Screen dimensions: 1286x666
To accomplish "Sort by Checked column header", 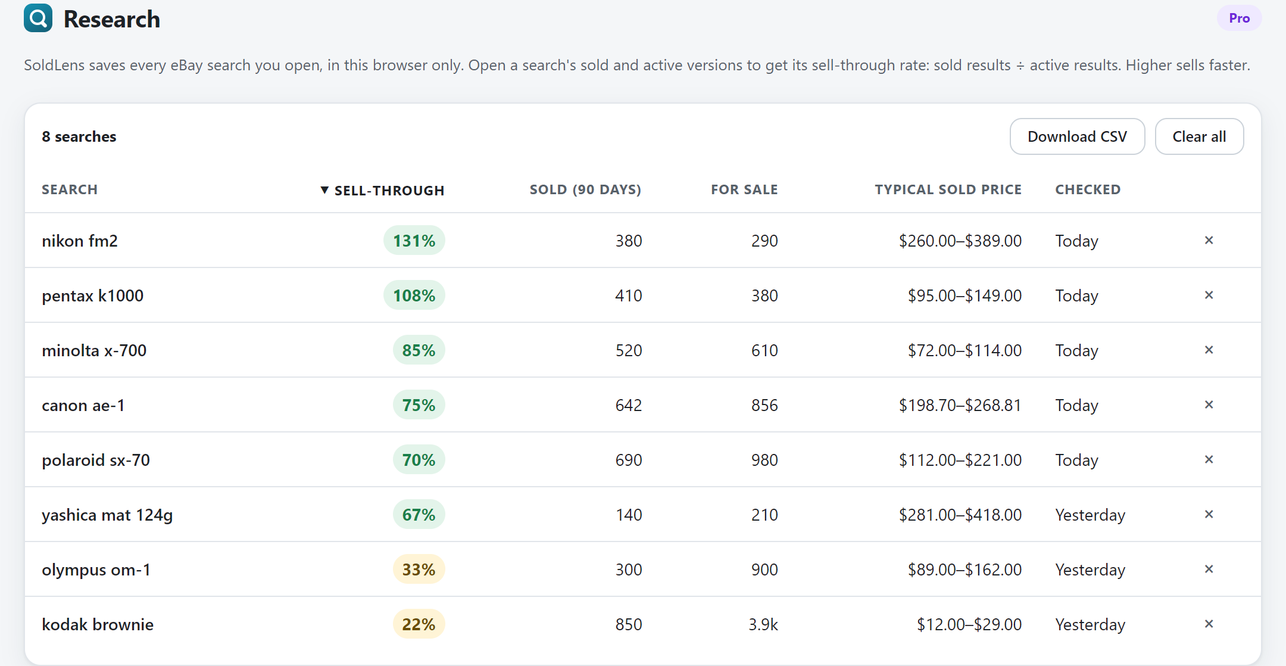I will 1088,189.
